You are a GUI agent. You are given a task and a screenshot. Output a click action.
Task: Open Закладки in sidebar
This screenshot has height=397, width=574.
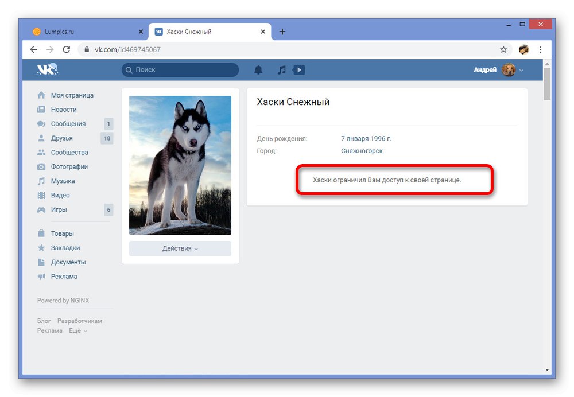click(65, 248)
